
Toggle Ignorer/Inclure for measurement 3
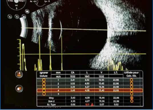click(x=44, y=87)
